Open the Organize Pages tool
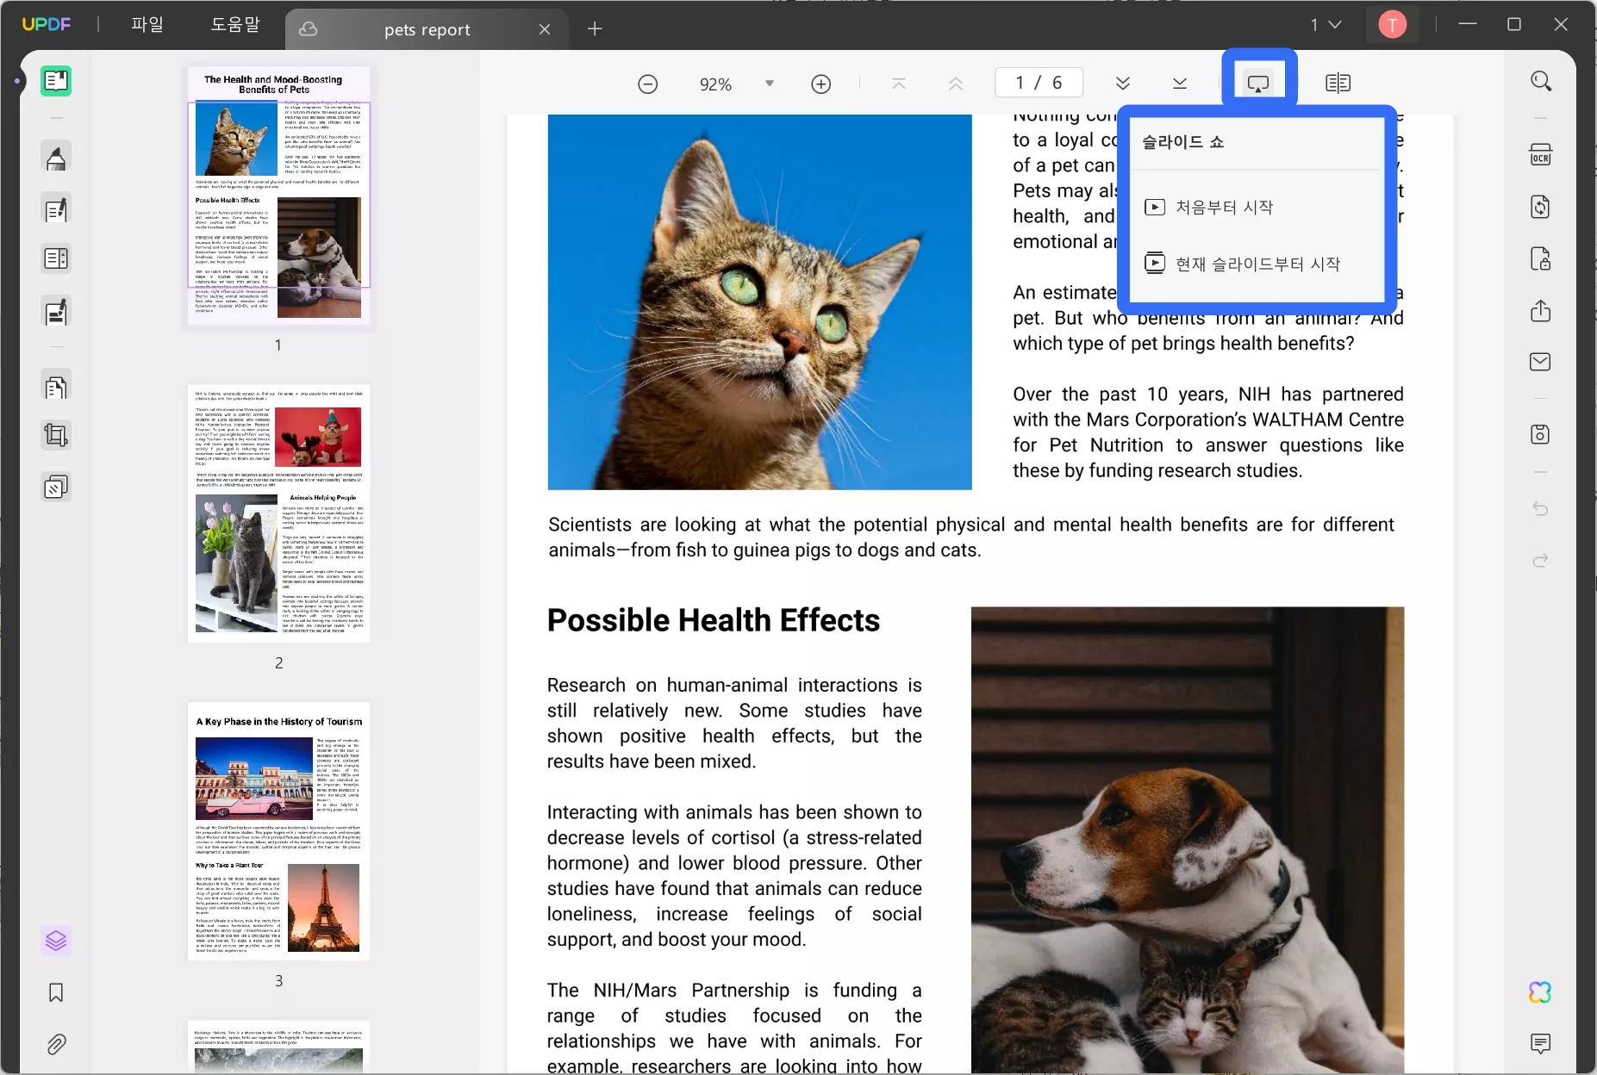The width and height of the screenshot is (1597, 1075). (x=56, y=387)
